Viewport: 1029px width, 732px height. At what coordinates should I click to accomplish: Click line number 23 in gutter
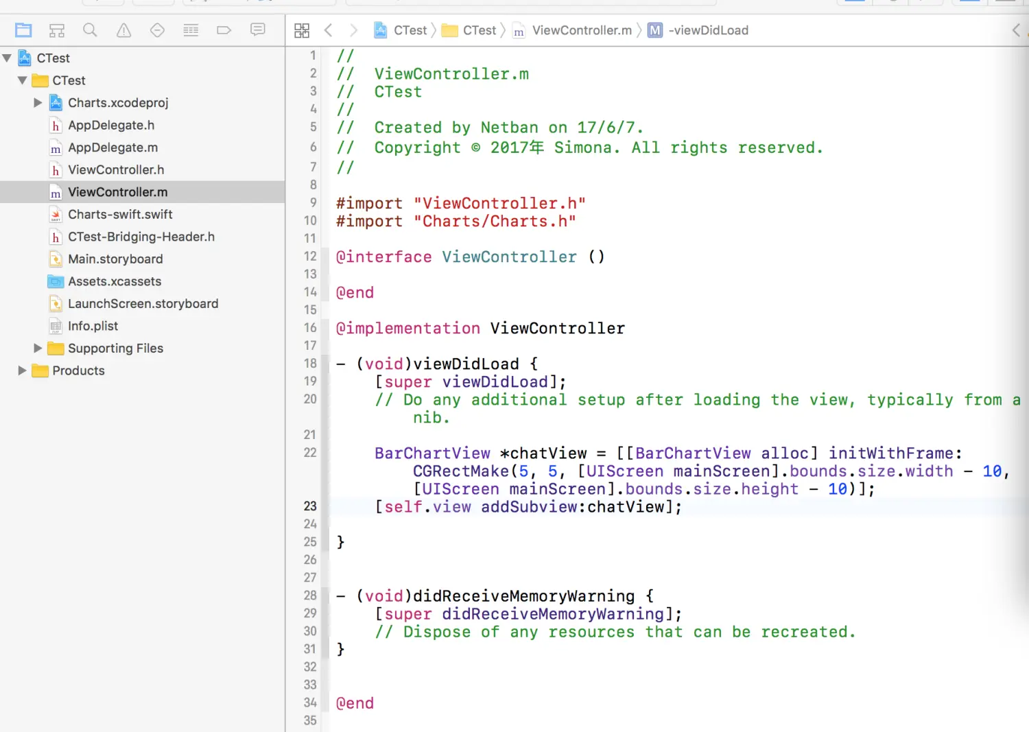click(310, 506)
